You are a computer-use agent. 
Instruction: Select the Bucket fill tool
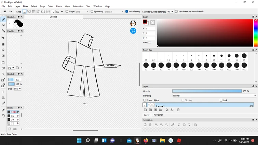pos(3,50)
